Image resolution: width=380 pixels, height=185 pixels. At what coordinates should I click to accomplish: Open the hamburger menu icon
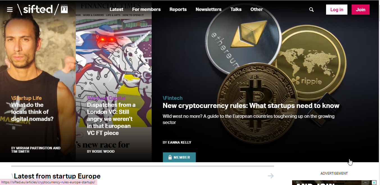point(10,10)
